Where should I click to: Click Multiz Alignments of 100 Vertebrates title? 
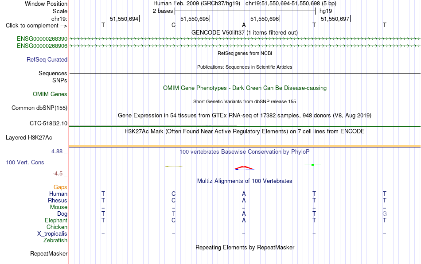(x=245, y=181)
